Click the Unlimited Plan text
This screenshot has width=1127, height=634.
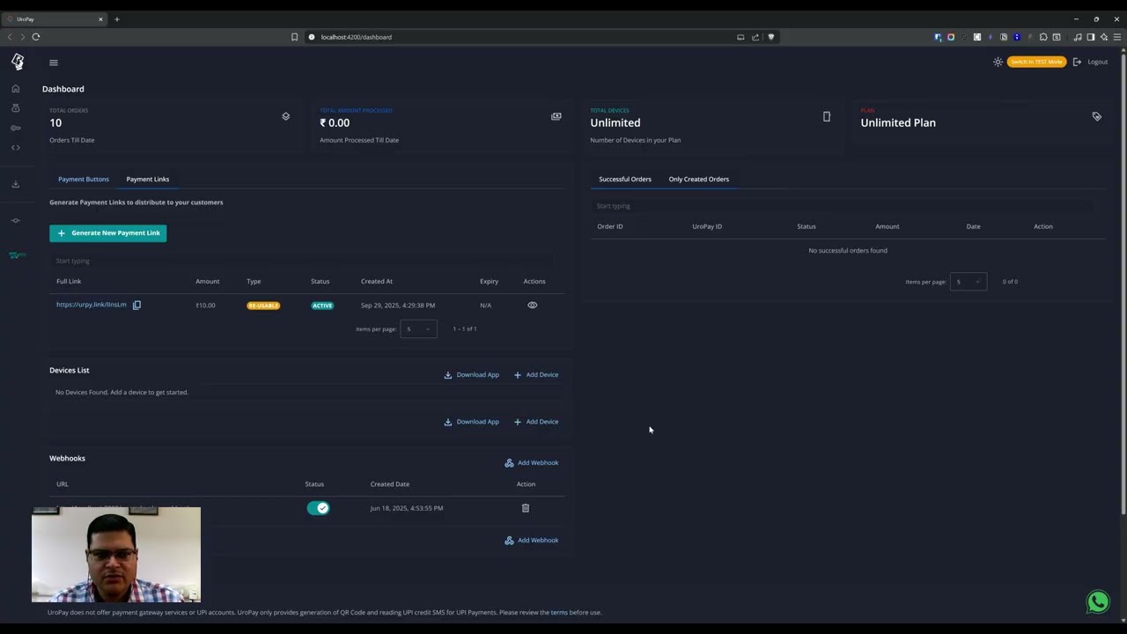coord(898,122)
